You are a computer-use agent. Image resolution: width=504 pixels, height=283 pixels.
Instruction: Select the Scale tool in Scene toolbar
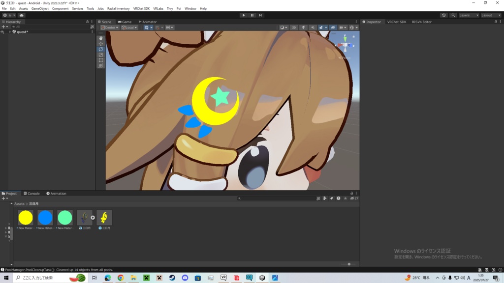tap(100, 55)
